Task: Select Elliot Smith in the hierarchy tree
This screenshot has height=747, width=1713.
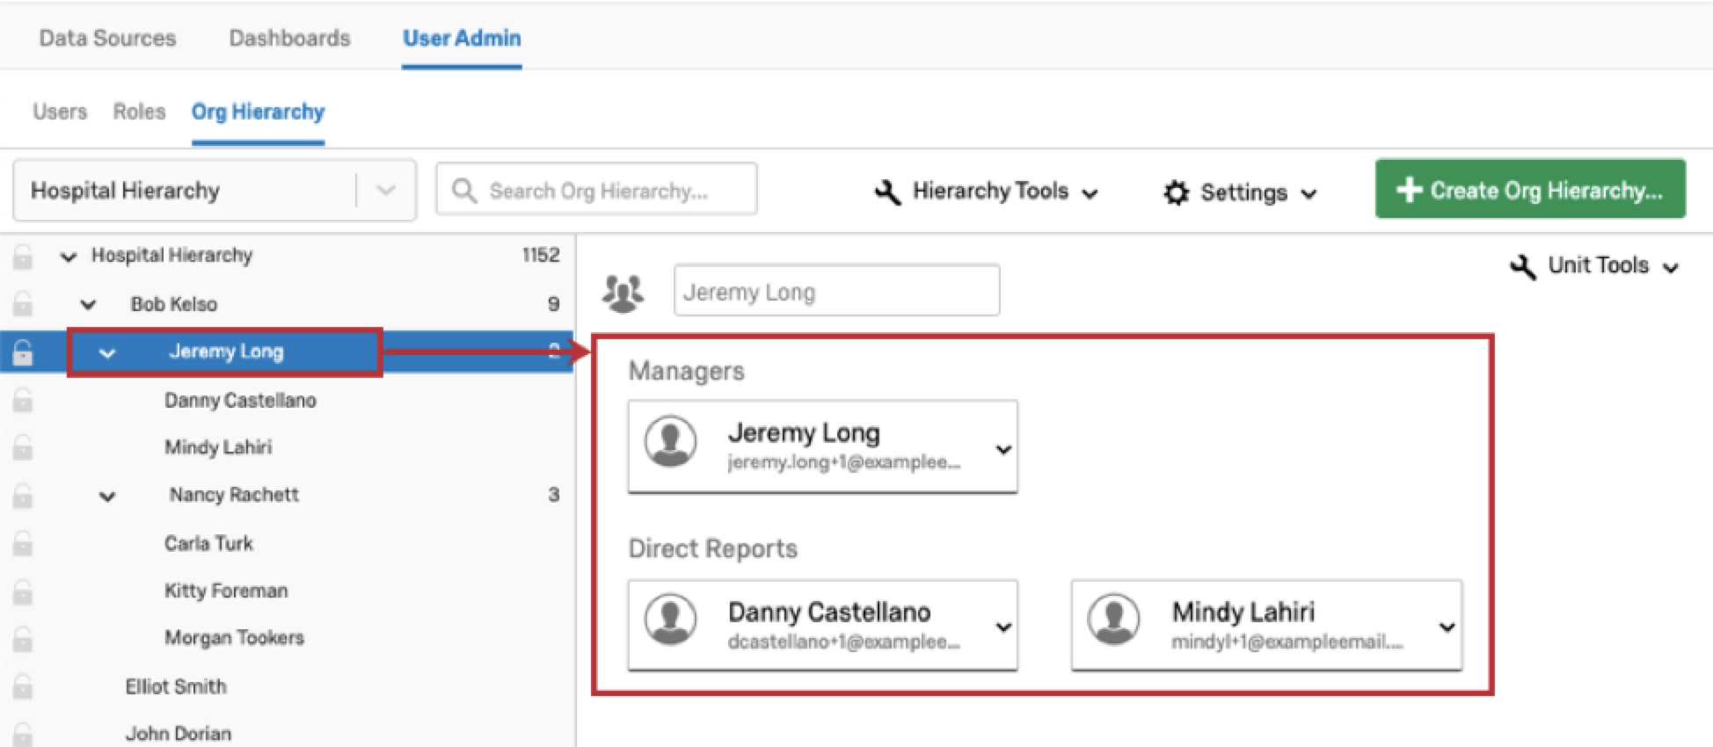Action: tap(176, 686)
